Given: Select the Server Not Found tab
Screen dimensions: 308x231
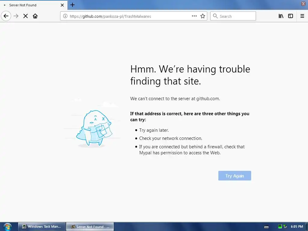Looking at the screenshot, I should (34, 5).
